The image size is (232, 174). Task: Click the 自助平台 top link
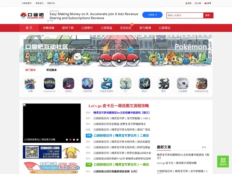click(51, 3)
